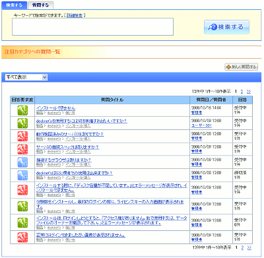
Task: Open the question 動作検証済みのサーバOSは何ですか?
Action: [x=70, y=134]
